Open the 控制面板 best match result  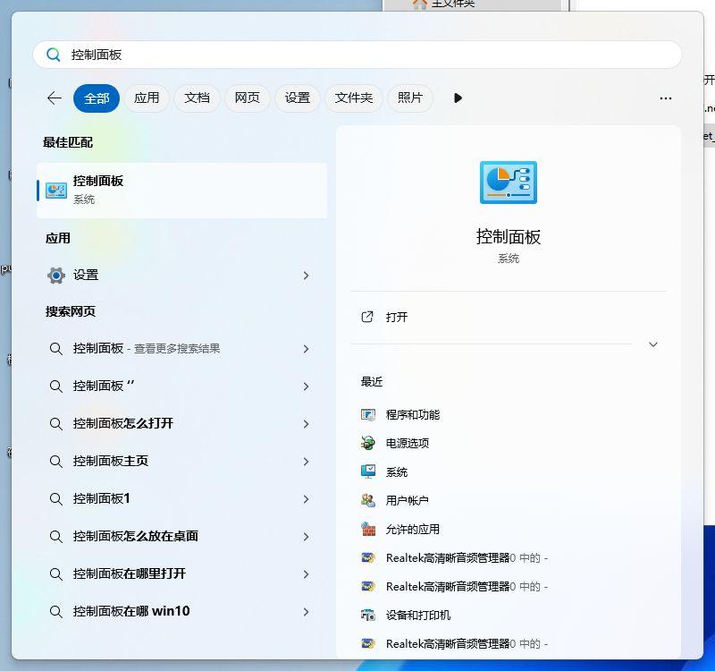point(182,190)
